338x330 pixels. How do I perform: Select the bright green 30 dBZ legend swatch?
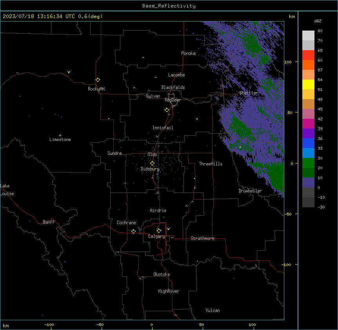(x=308, y=163)
